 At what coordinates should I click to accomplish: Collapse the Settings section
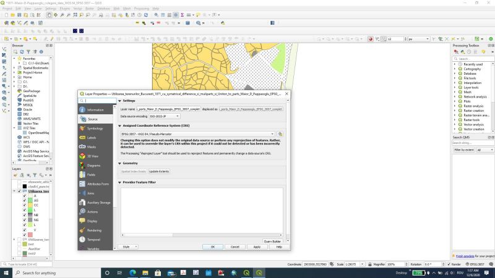(x=119, y=101)
